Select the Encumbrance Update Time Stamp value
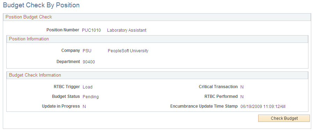The height and width of the screenshot is (132, 313). click(x=263, y=107)
